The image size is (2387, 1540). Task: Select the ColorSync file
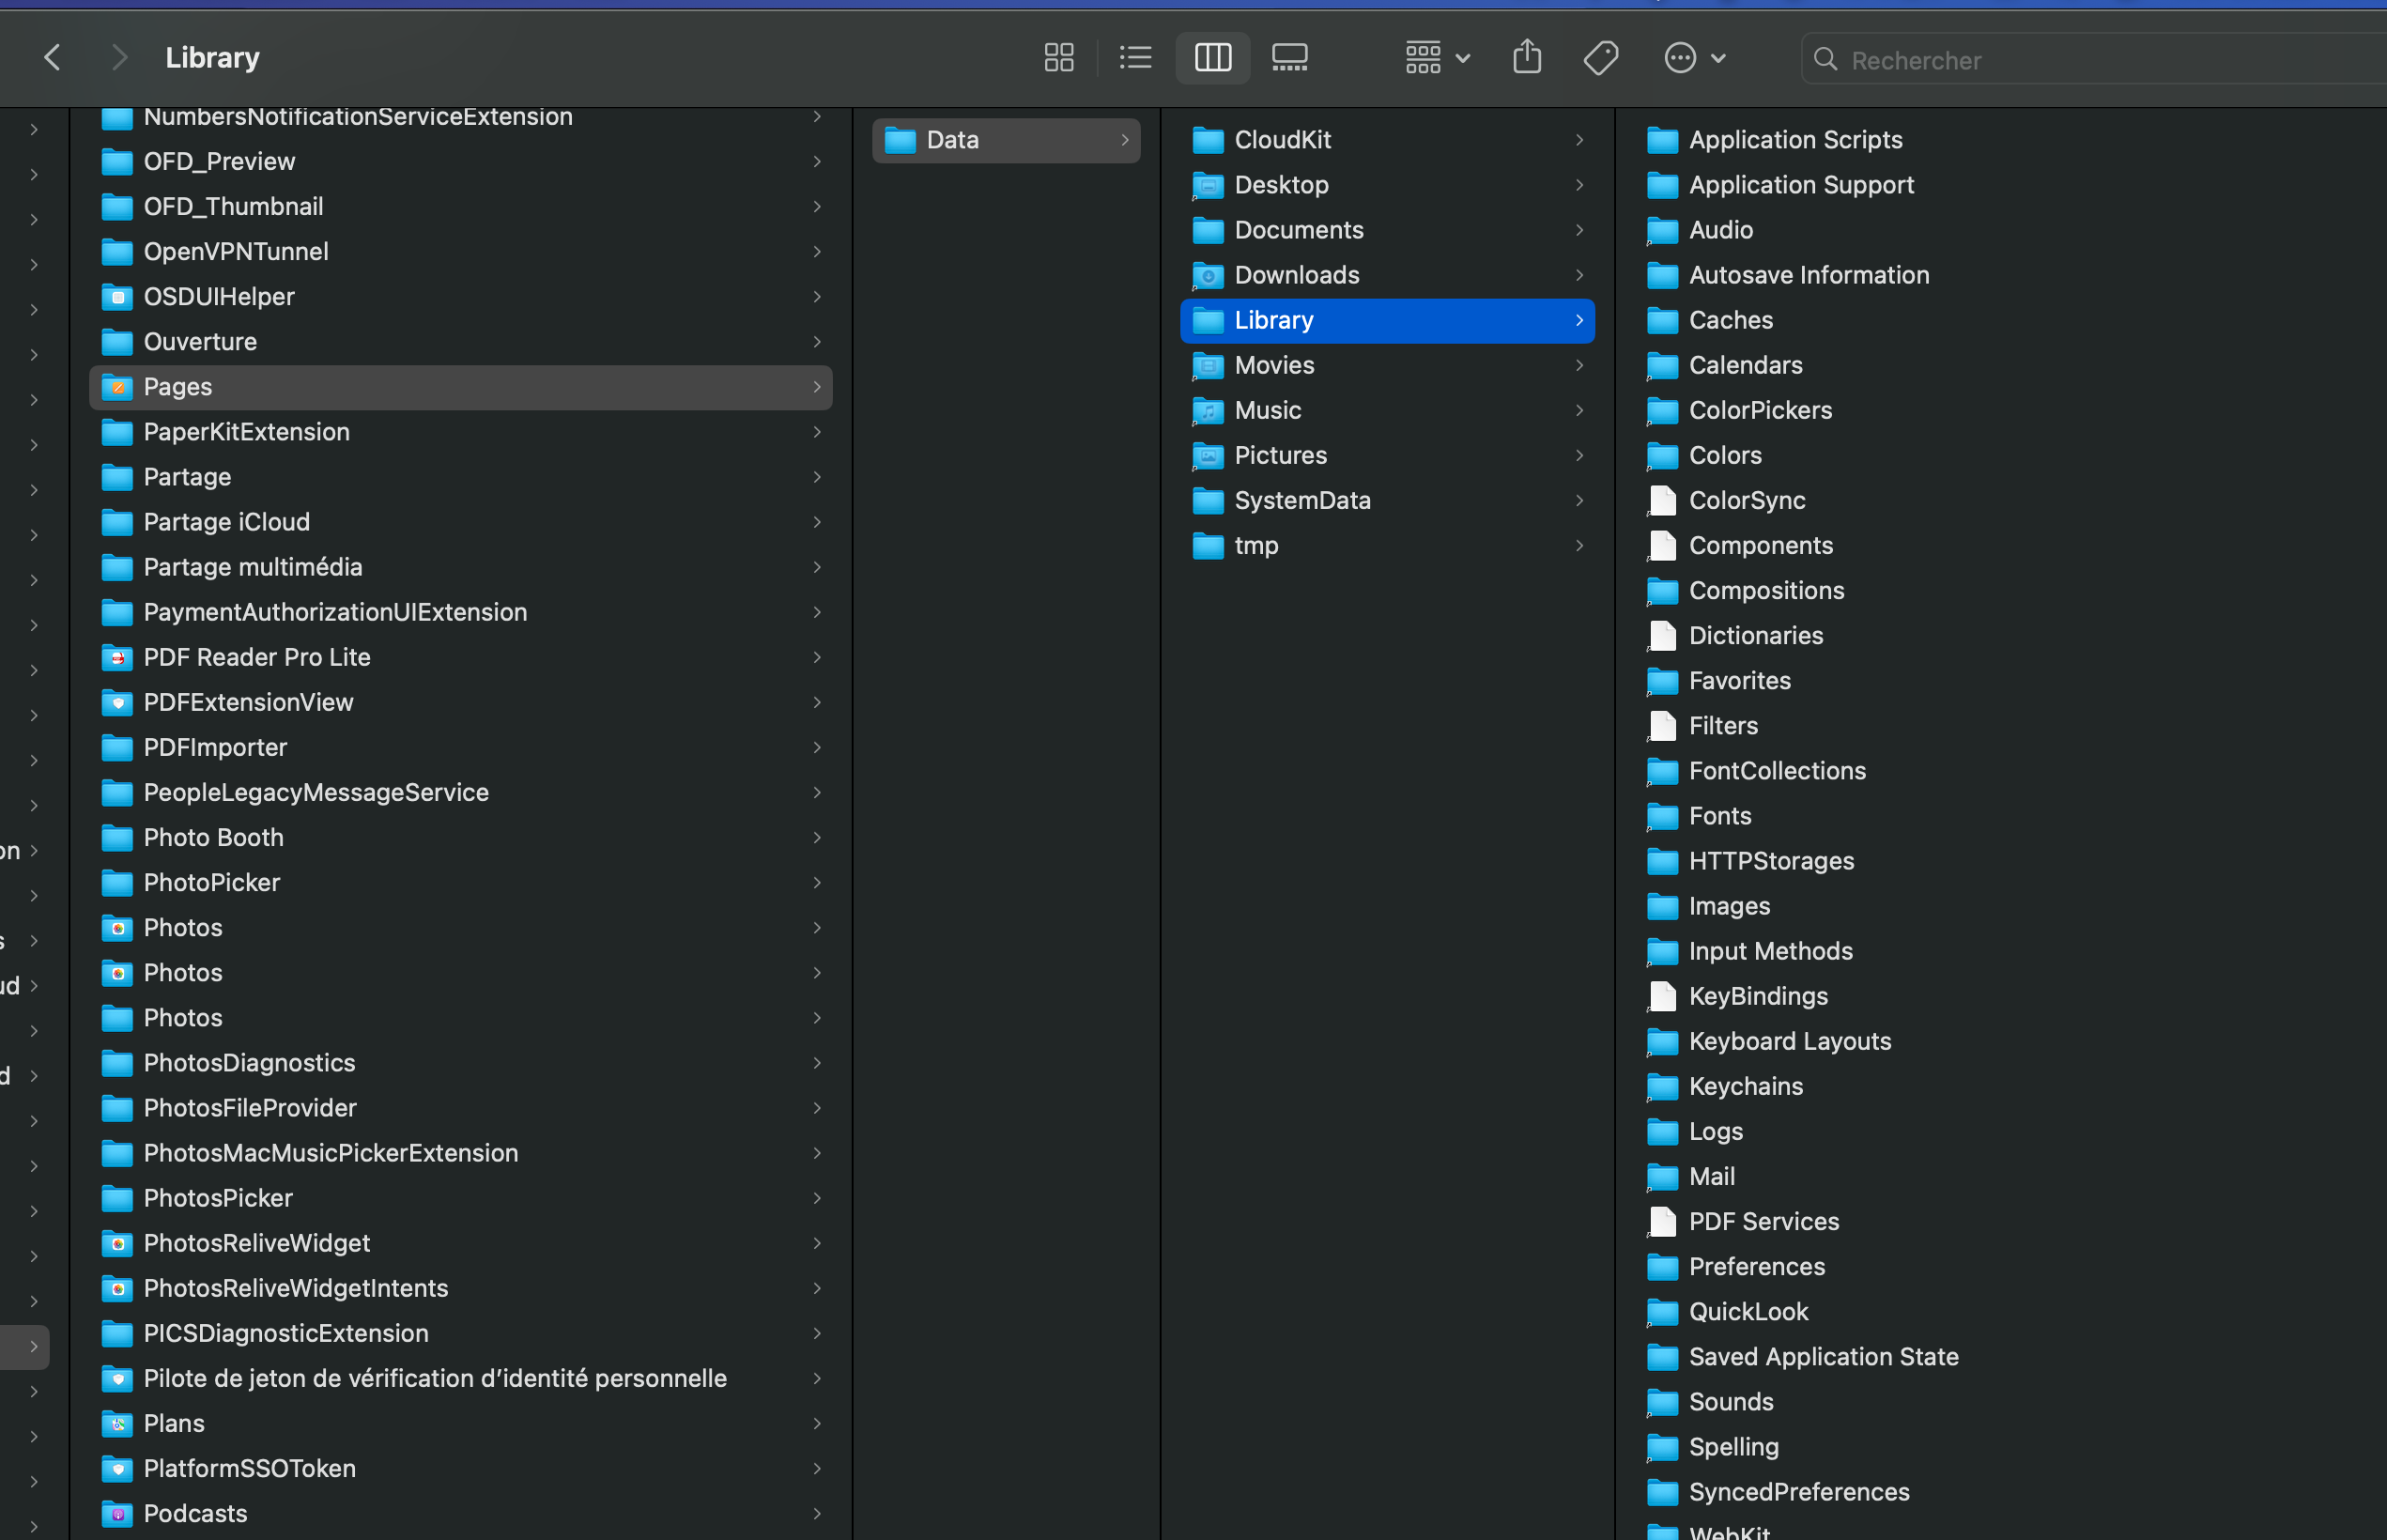1746,500
